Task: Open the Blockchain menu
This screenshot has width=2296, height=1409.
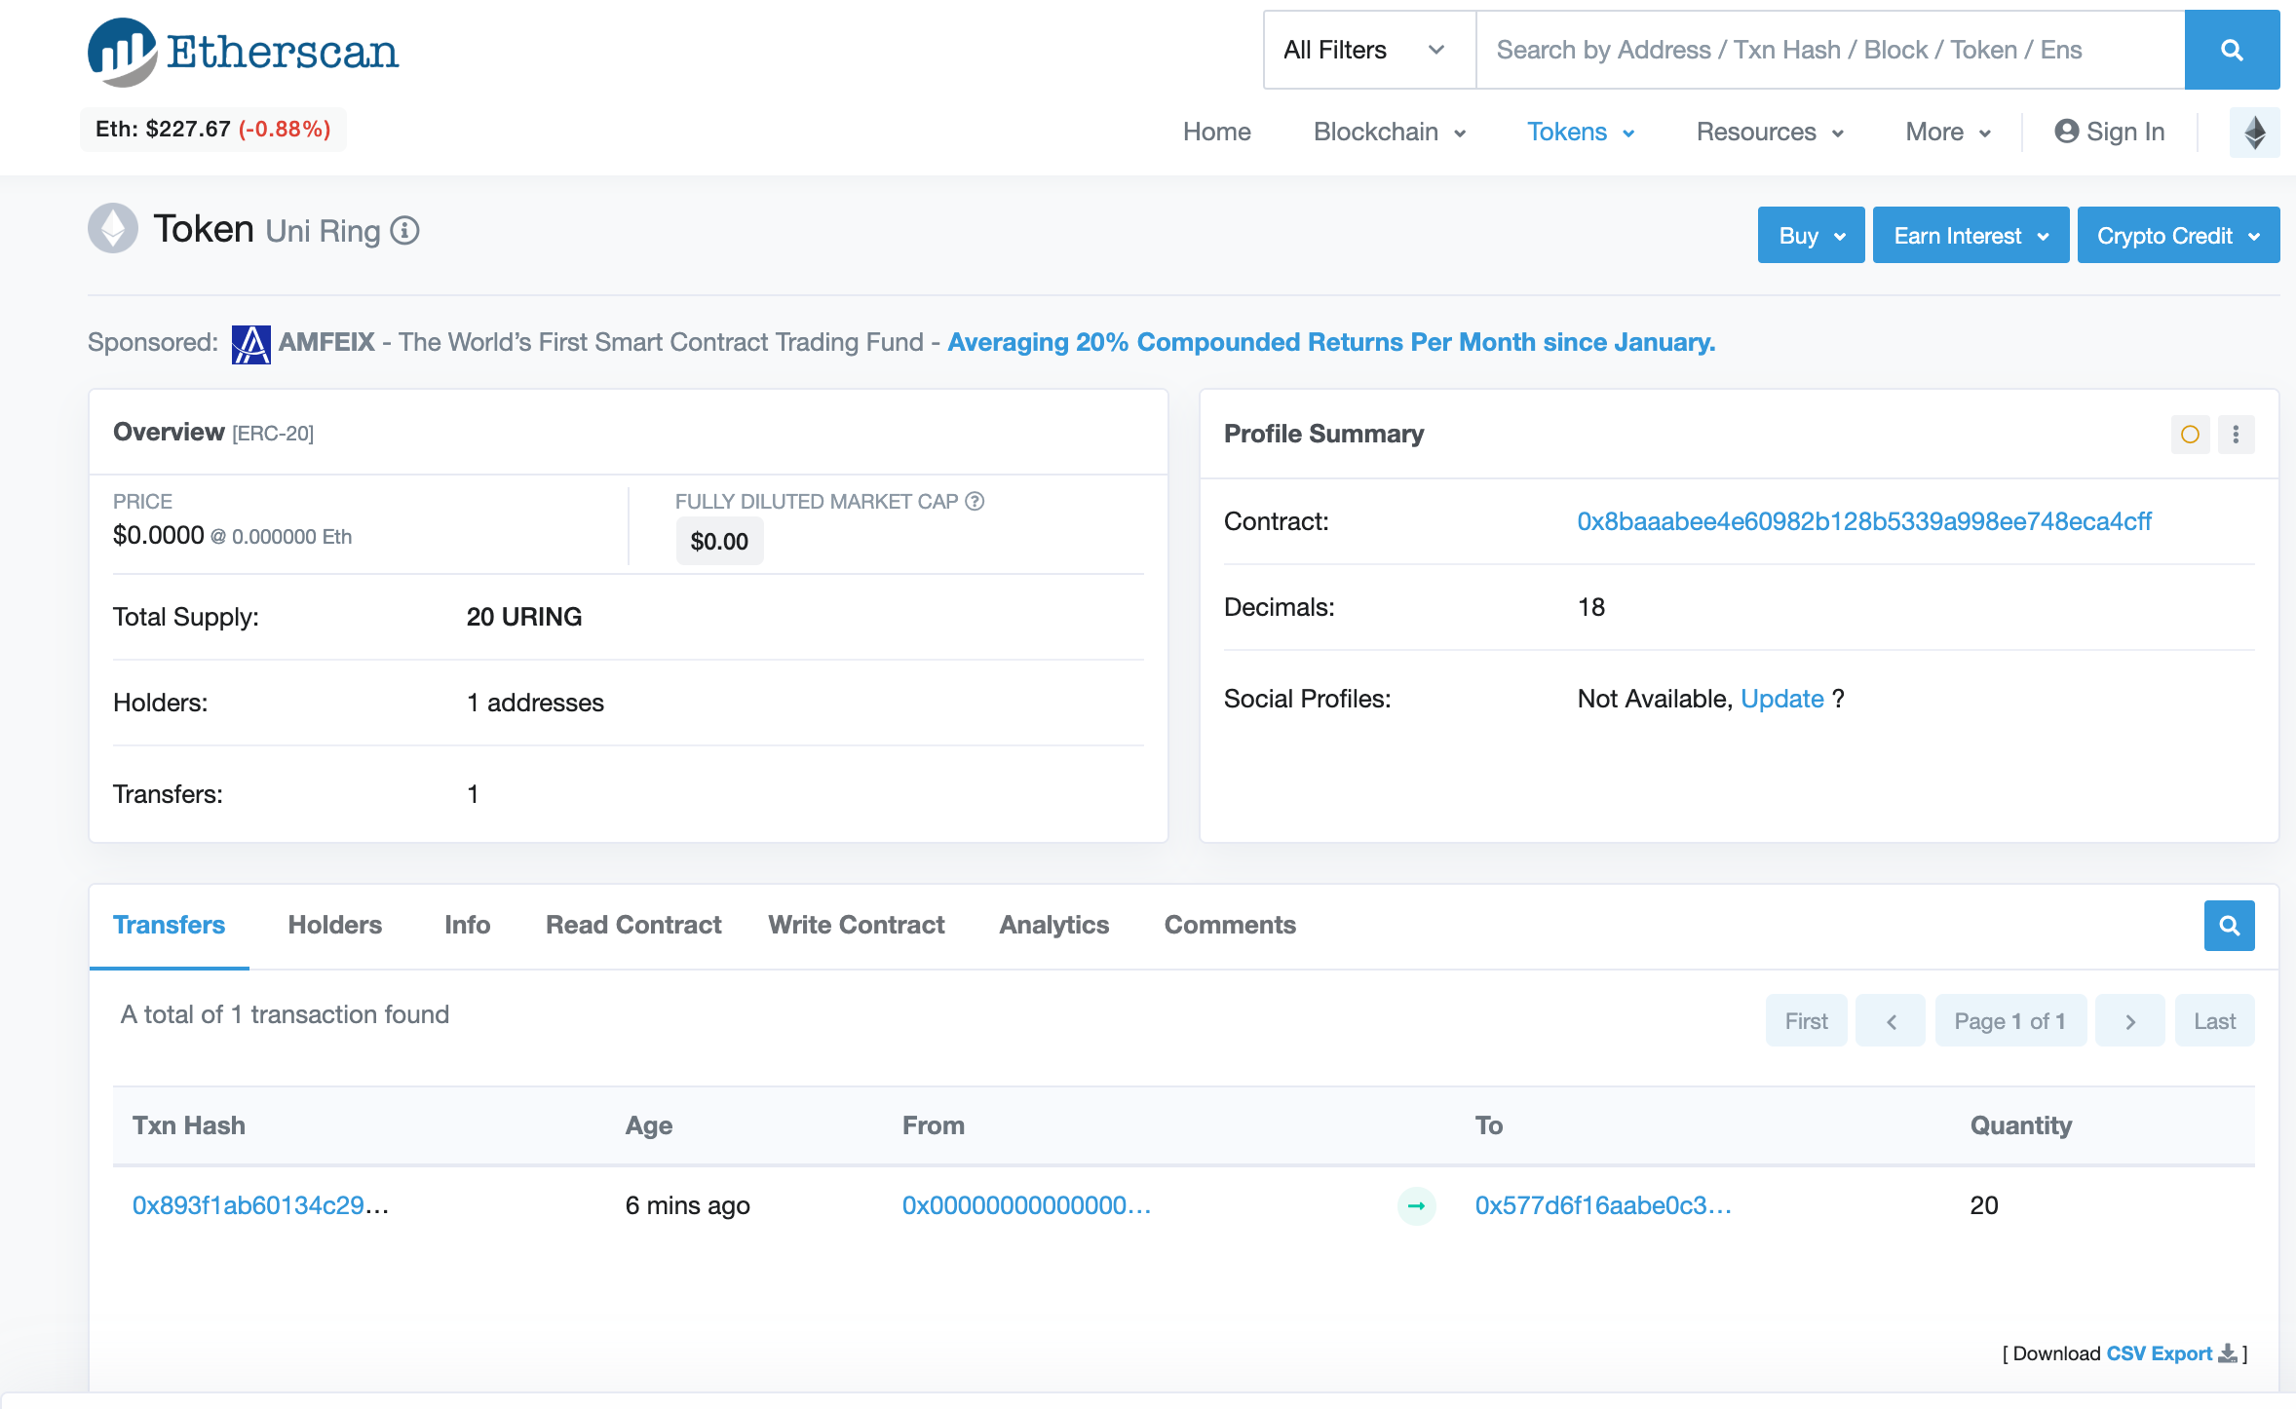Action: click(x=1389, y=132)
